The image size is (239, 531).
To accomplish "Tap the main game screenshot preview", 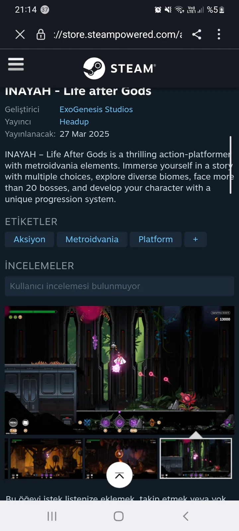I will click(119, 370).
